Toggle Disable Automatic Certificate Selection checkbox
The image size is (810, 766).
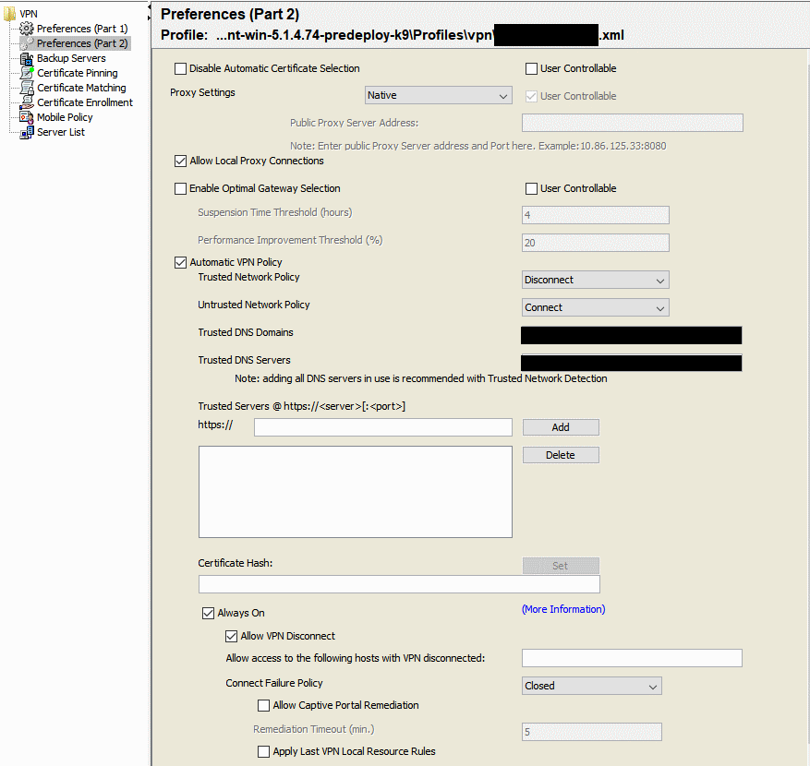180,68
